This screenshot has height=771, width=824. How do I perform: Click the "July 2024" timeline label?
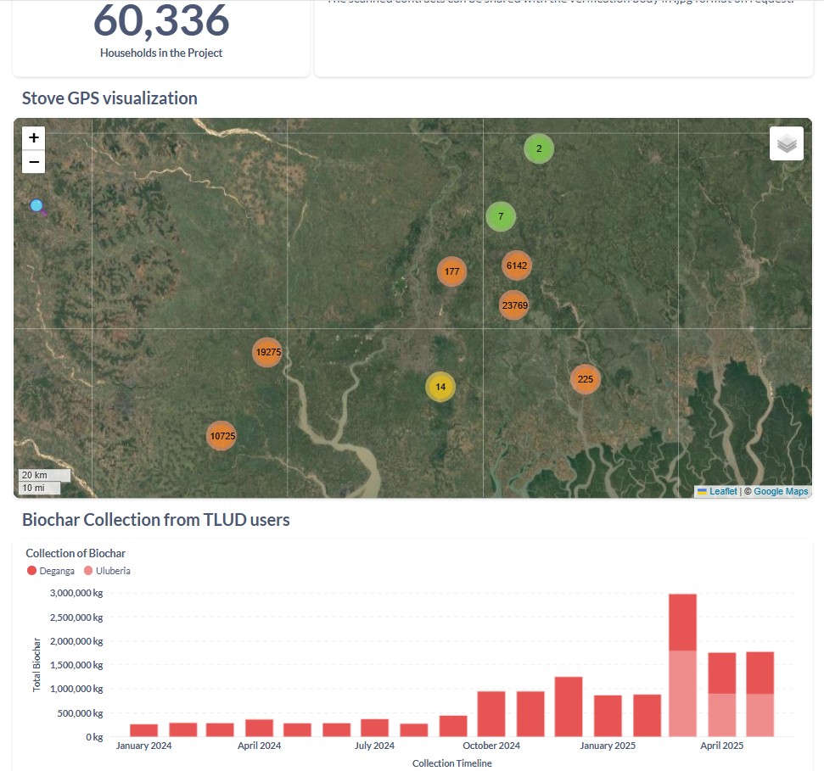[375, 746]
